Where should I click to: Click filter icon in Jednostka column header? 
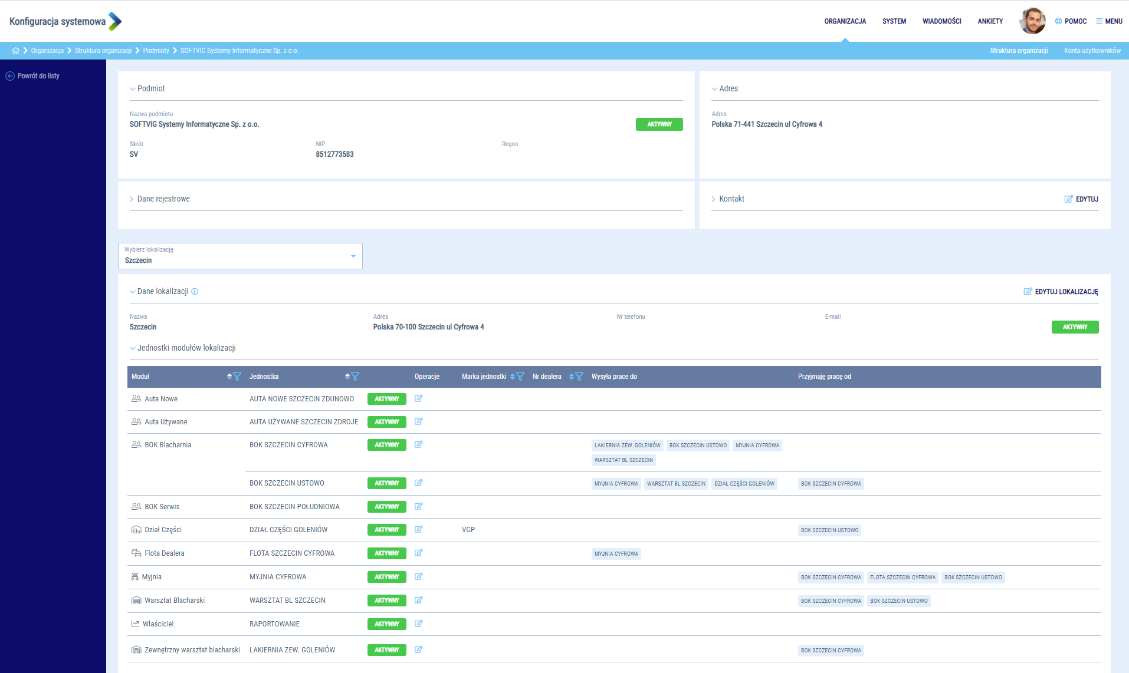(355, 377)
